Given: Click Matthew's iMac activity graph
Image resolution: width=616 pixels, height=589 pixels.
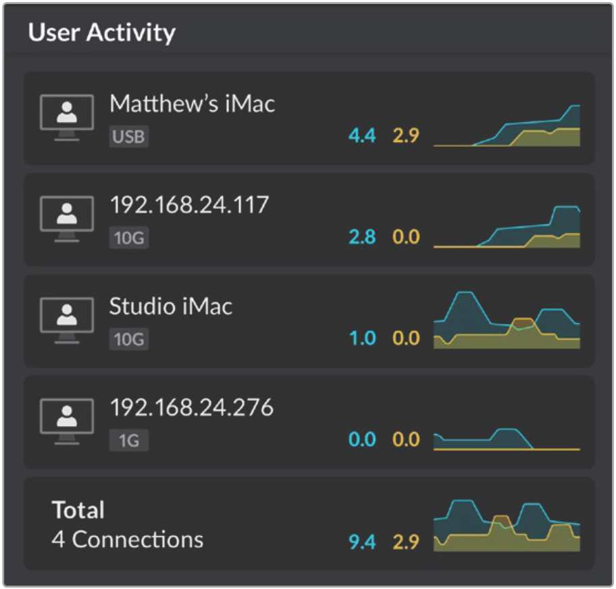Looking at the screenshot, I should pyautogui.click(x=507, y=125).
